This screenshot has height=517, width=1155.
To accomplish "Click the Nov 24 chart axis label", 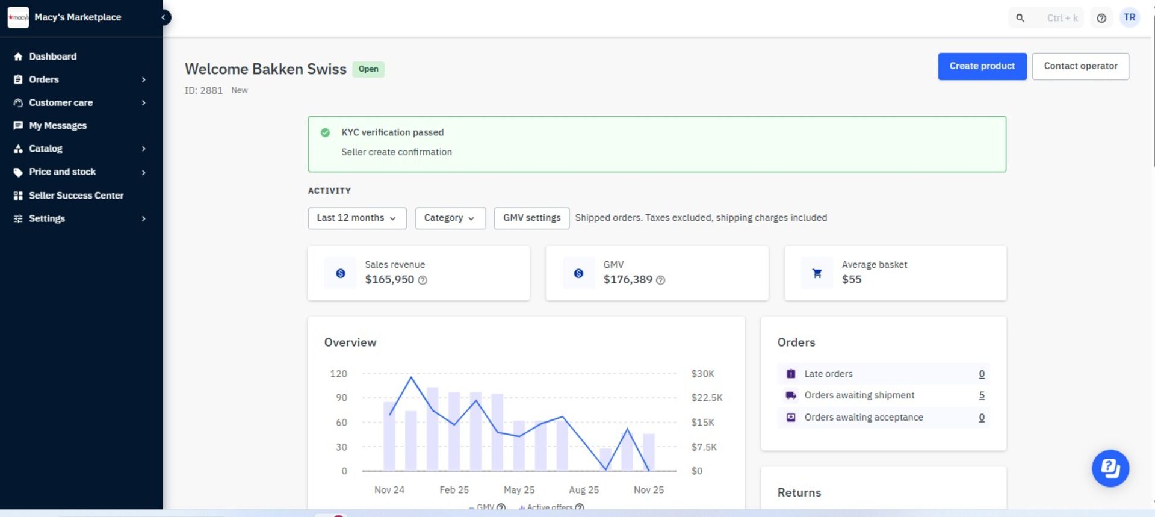I will coord(389,490).
